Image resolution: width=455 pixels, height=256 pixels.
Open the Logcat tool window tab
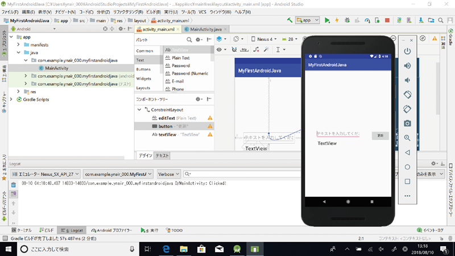point(72,230)
